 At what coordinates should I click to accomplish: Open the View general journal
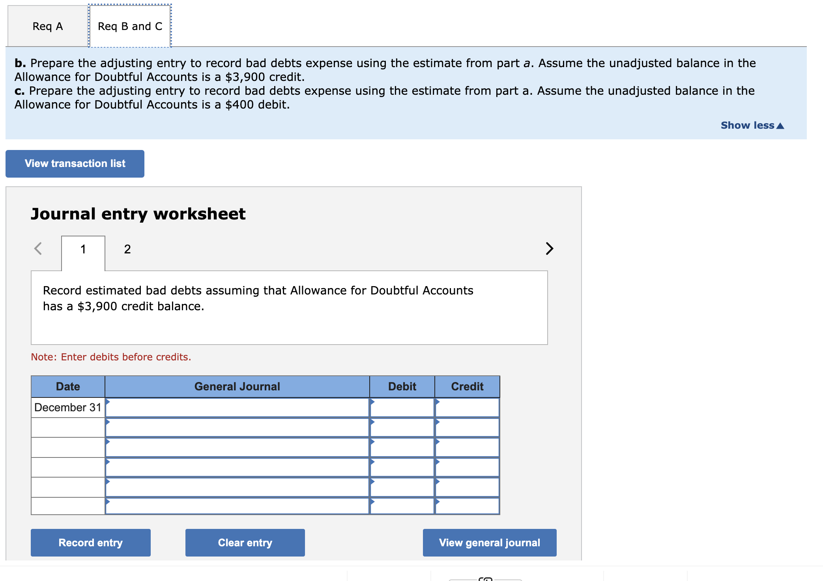point(489,543)
